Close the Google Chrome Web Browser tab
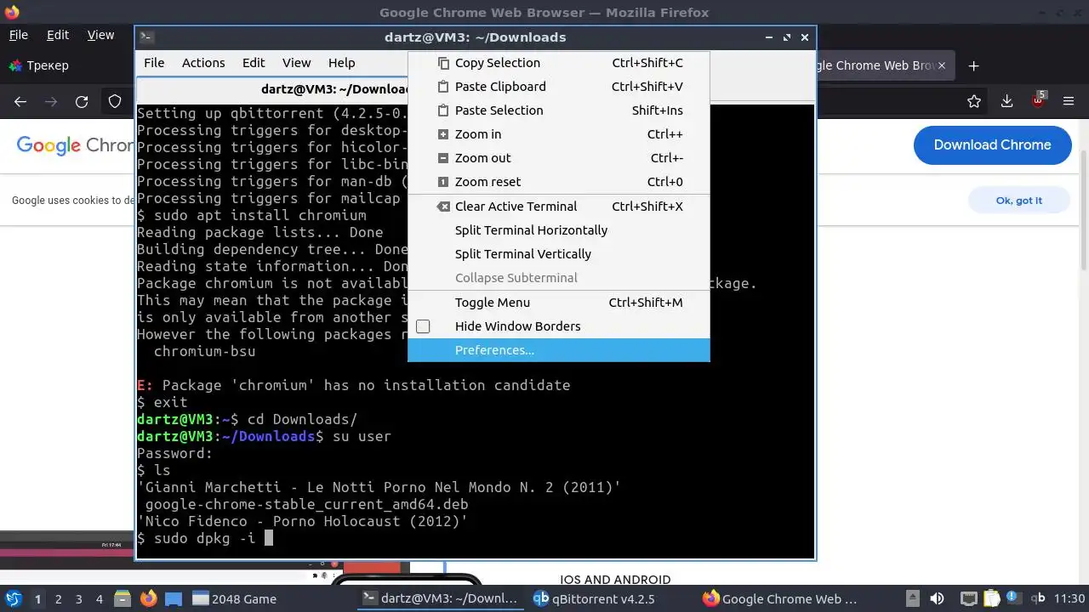1089x612 pixels. click(x=943, y=65)
